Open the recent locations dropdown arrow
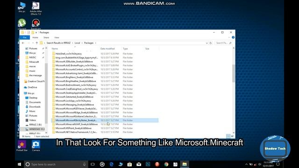The height and width of the screenshot is (168, 299). tap(33, 43)
